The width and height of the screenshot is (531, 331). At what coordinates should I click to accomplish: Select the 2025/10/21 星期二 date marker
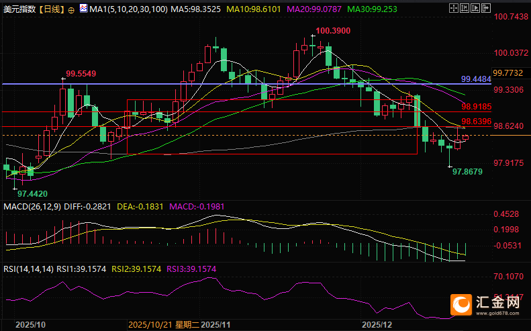(x=164, y=325)
